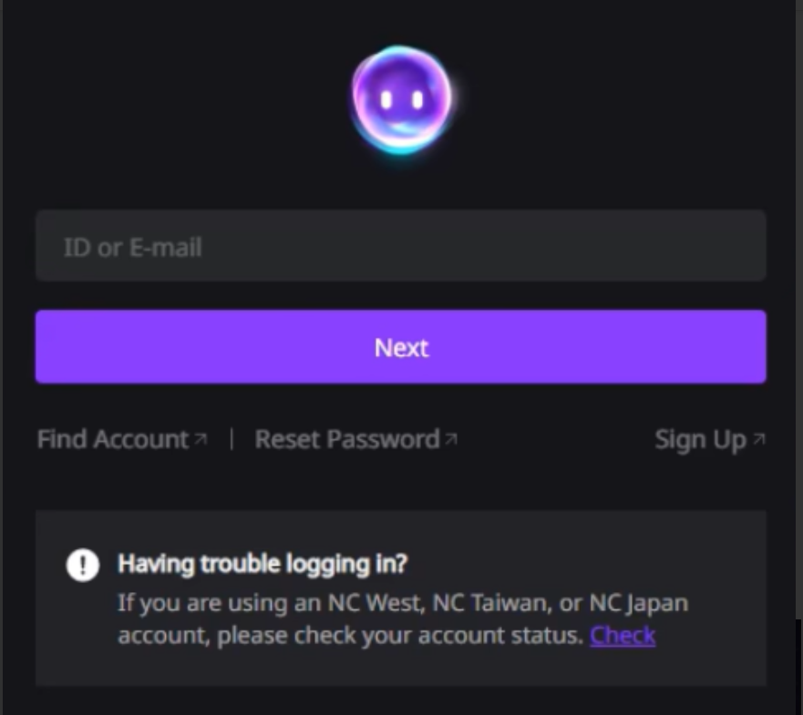803x715 pixels.
Task: Click the external arrow beside Find Account
Action: 201,439
